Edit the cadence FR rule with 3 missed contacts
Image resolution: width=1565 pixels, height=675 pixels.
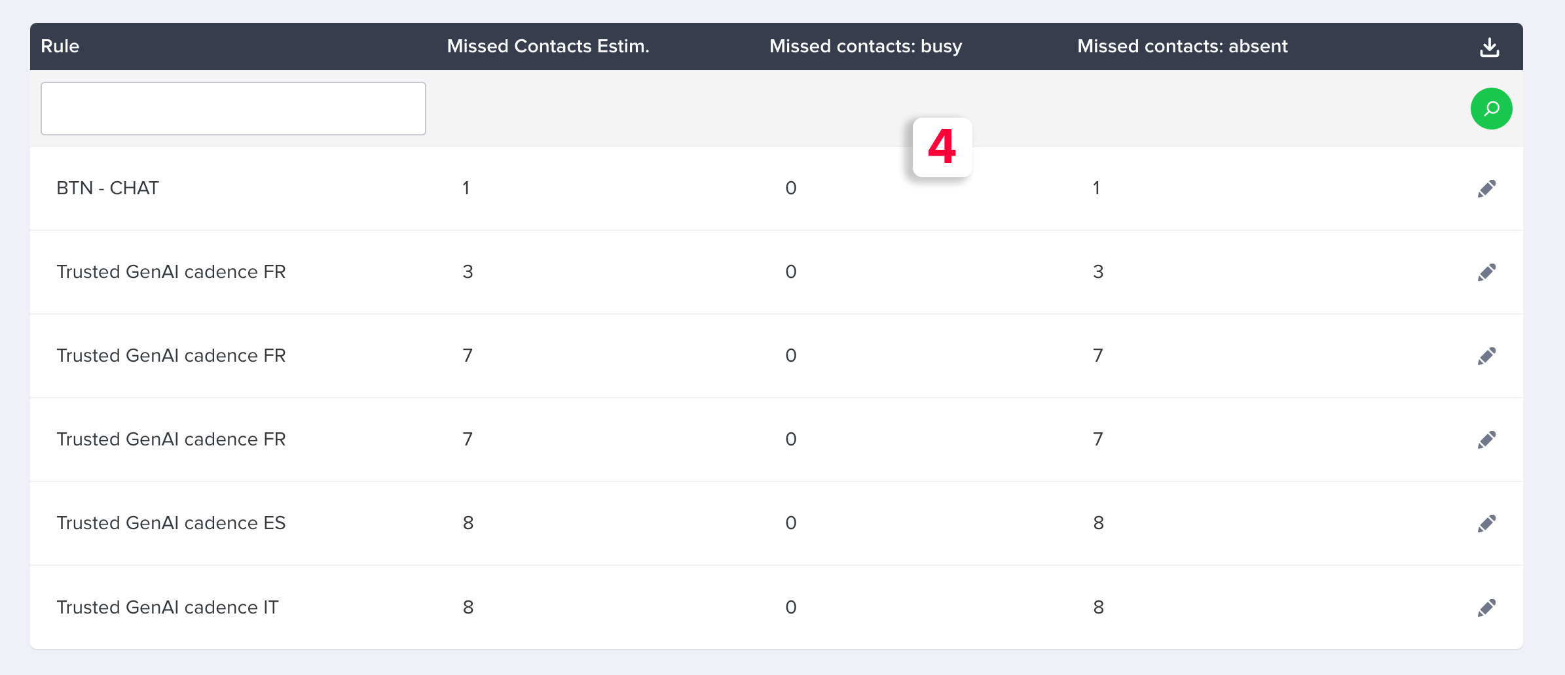point(1486,273)
